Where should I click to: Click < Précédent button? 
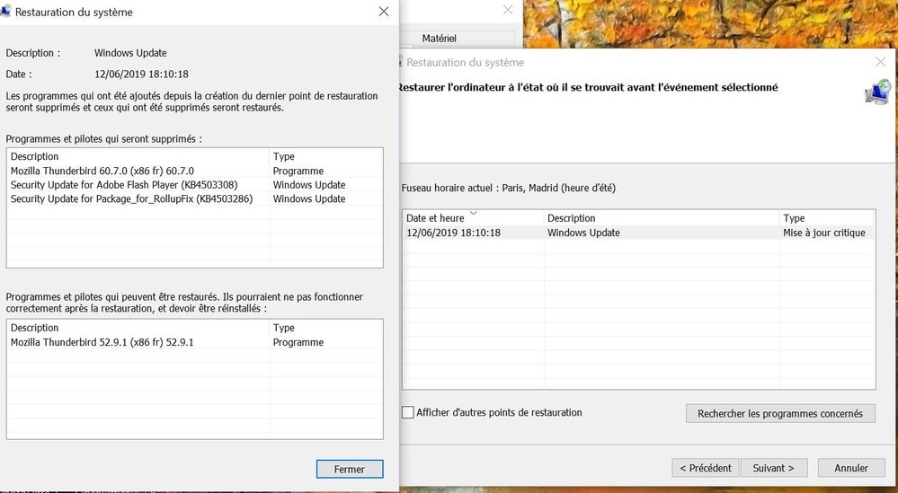tap(706, 468)
